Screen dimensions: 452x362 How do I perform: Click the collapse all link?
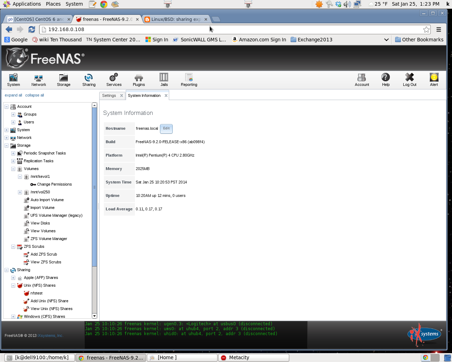point(35,95)
